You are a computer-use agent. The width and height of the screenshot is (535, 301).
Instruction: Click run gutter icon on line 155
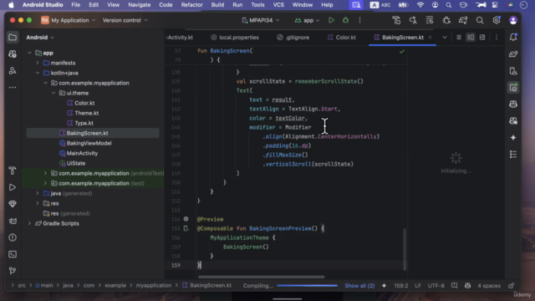click(186, 228)
